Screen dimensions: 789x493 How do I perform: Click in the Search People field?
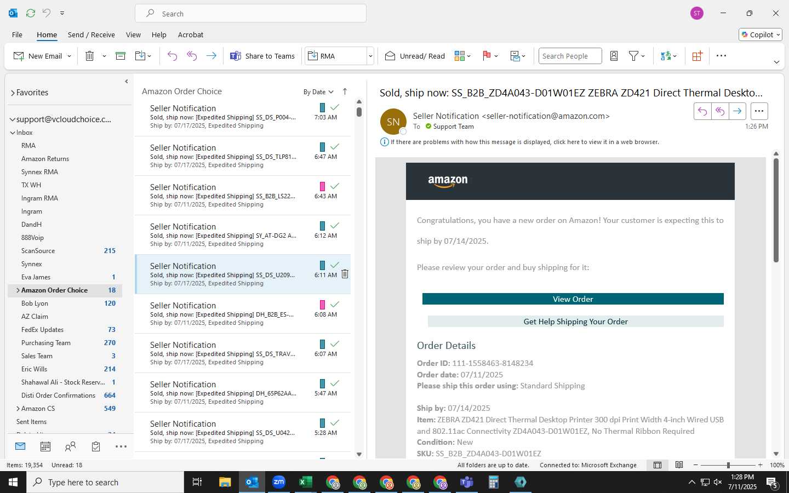(570, 56)
